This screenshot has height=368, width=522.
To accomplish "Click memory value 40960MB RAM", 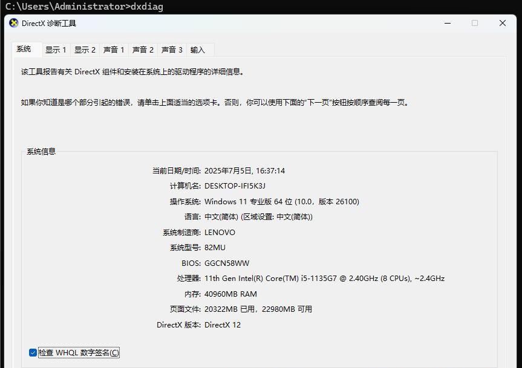I will [230, 294].
